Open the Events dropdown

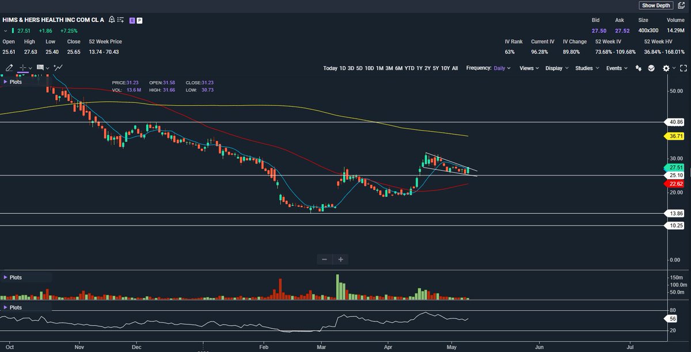(617, 68)
